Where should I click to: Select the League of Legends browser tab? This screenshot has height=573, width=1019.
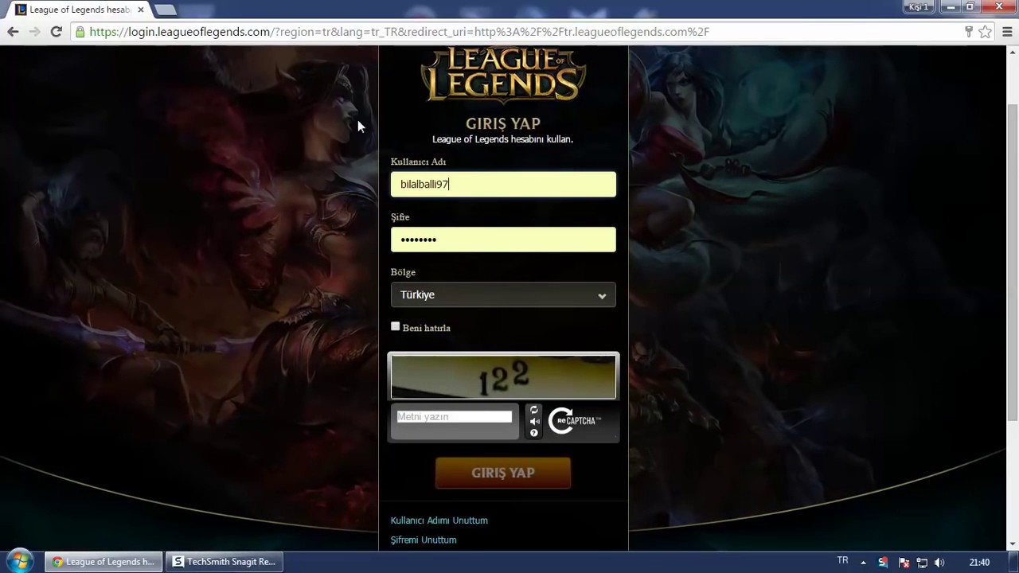(x=80, y=10)
